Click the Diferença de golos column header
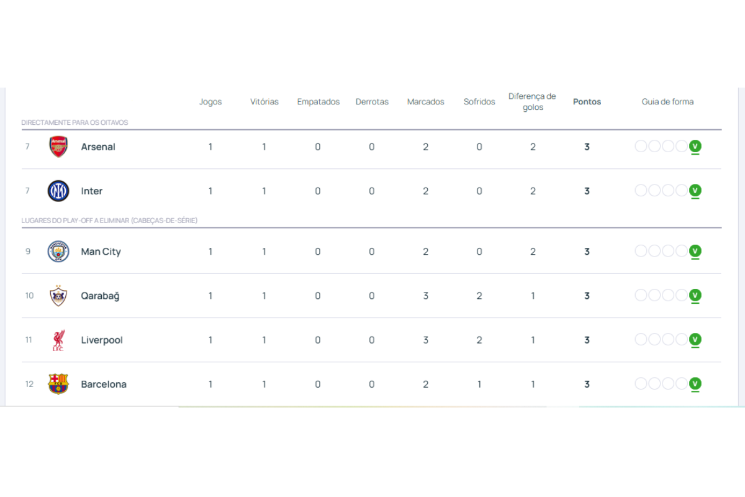Viewport: 745px width, 497px height. pyautogui.click(x=532, y=102)
